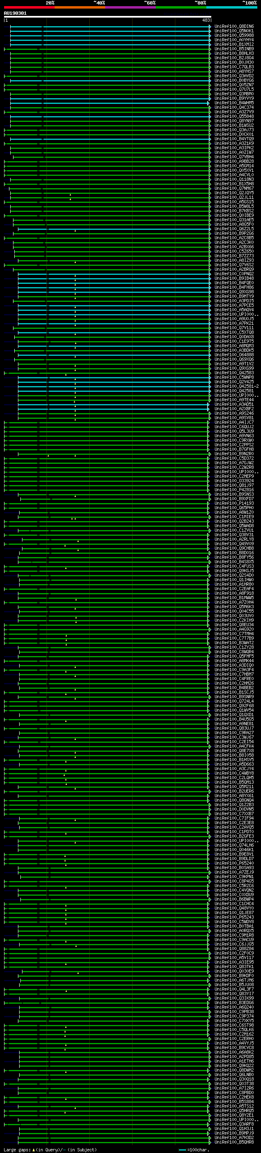Image resolution: width=261 pixels, height=1153 pixels.
Task: Select hit label UniRef100_A7PK21
Action: (x=234, y=323)
